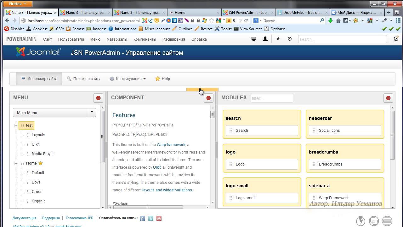Click the eyedropper ColorZilla icon in Firefox toolbar
403x227 pixels.
point(384,20)
